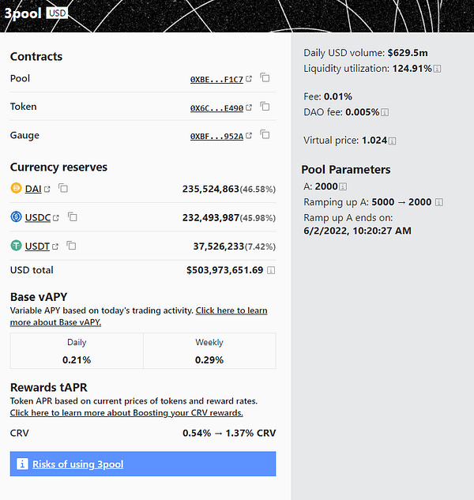Click the USD tag beside 3pool title
The image size is (474, 500).
[x=57, y=13]
